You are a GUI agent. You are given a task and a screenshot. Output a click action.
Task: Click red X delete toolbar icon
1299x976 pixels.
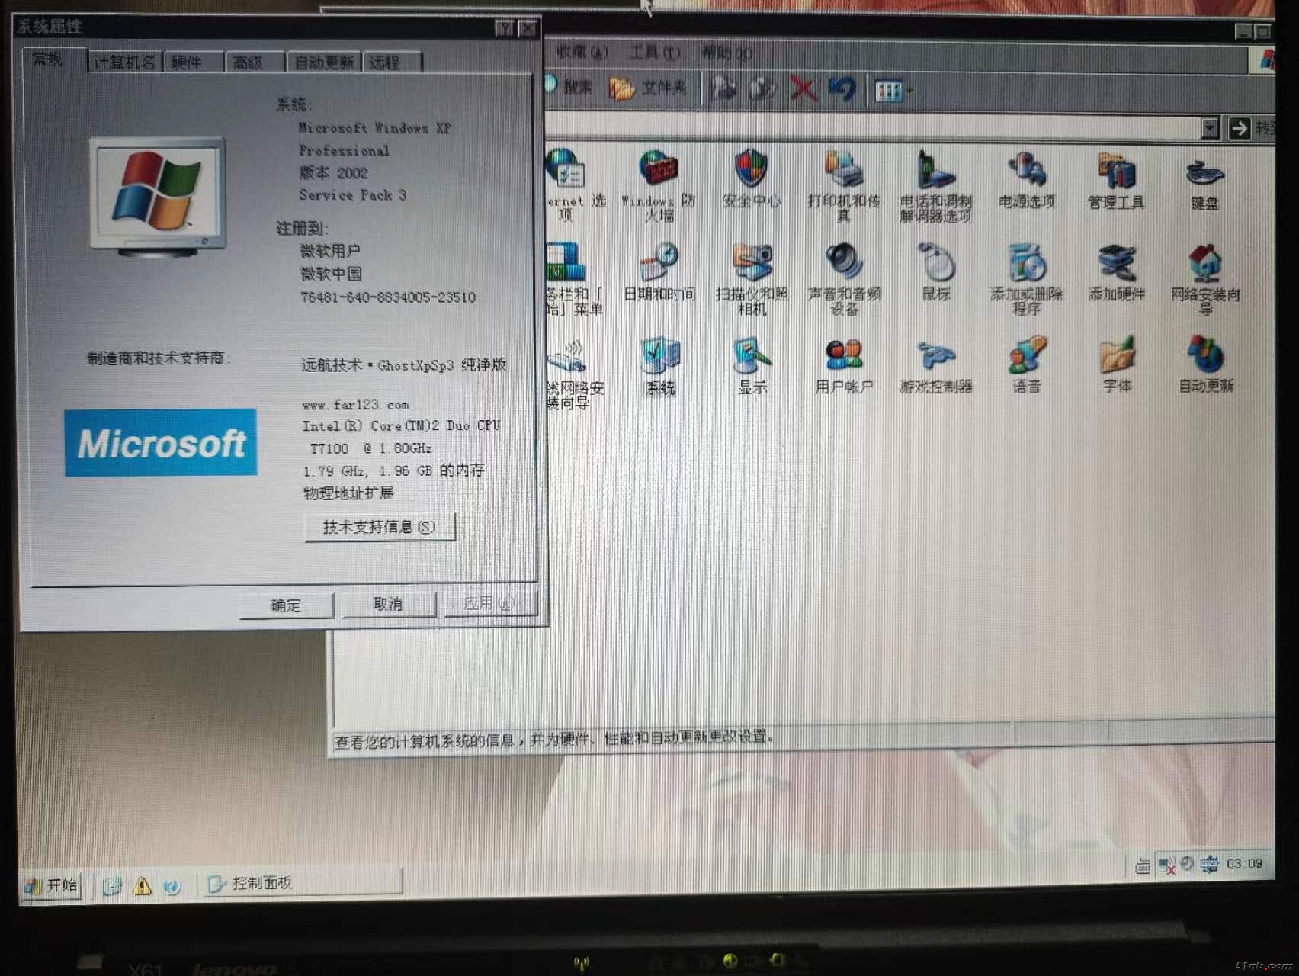click(803, 89)
